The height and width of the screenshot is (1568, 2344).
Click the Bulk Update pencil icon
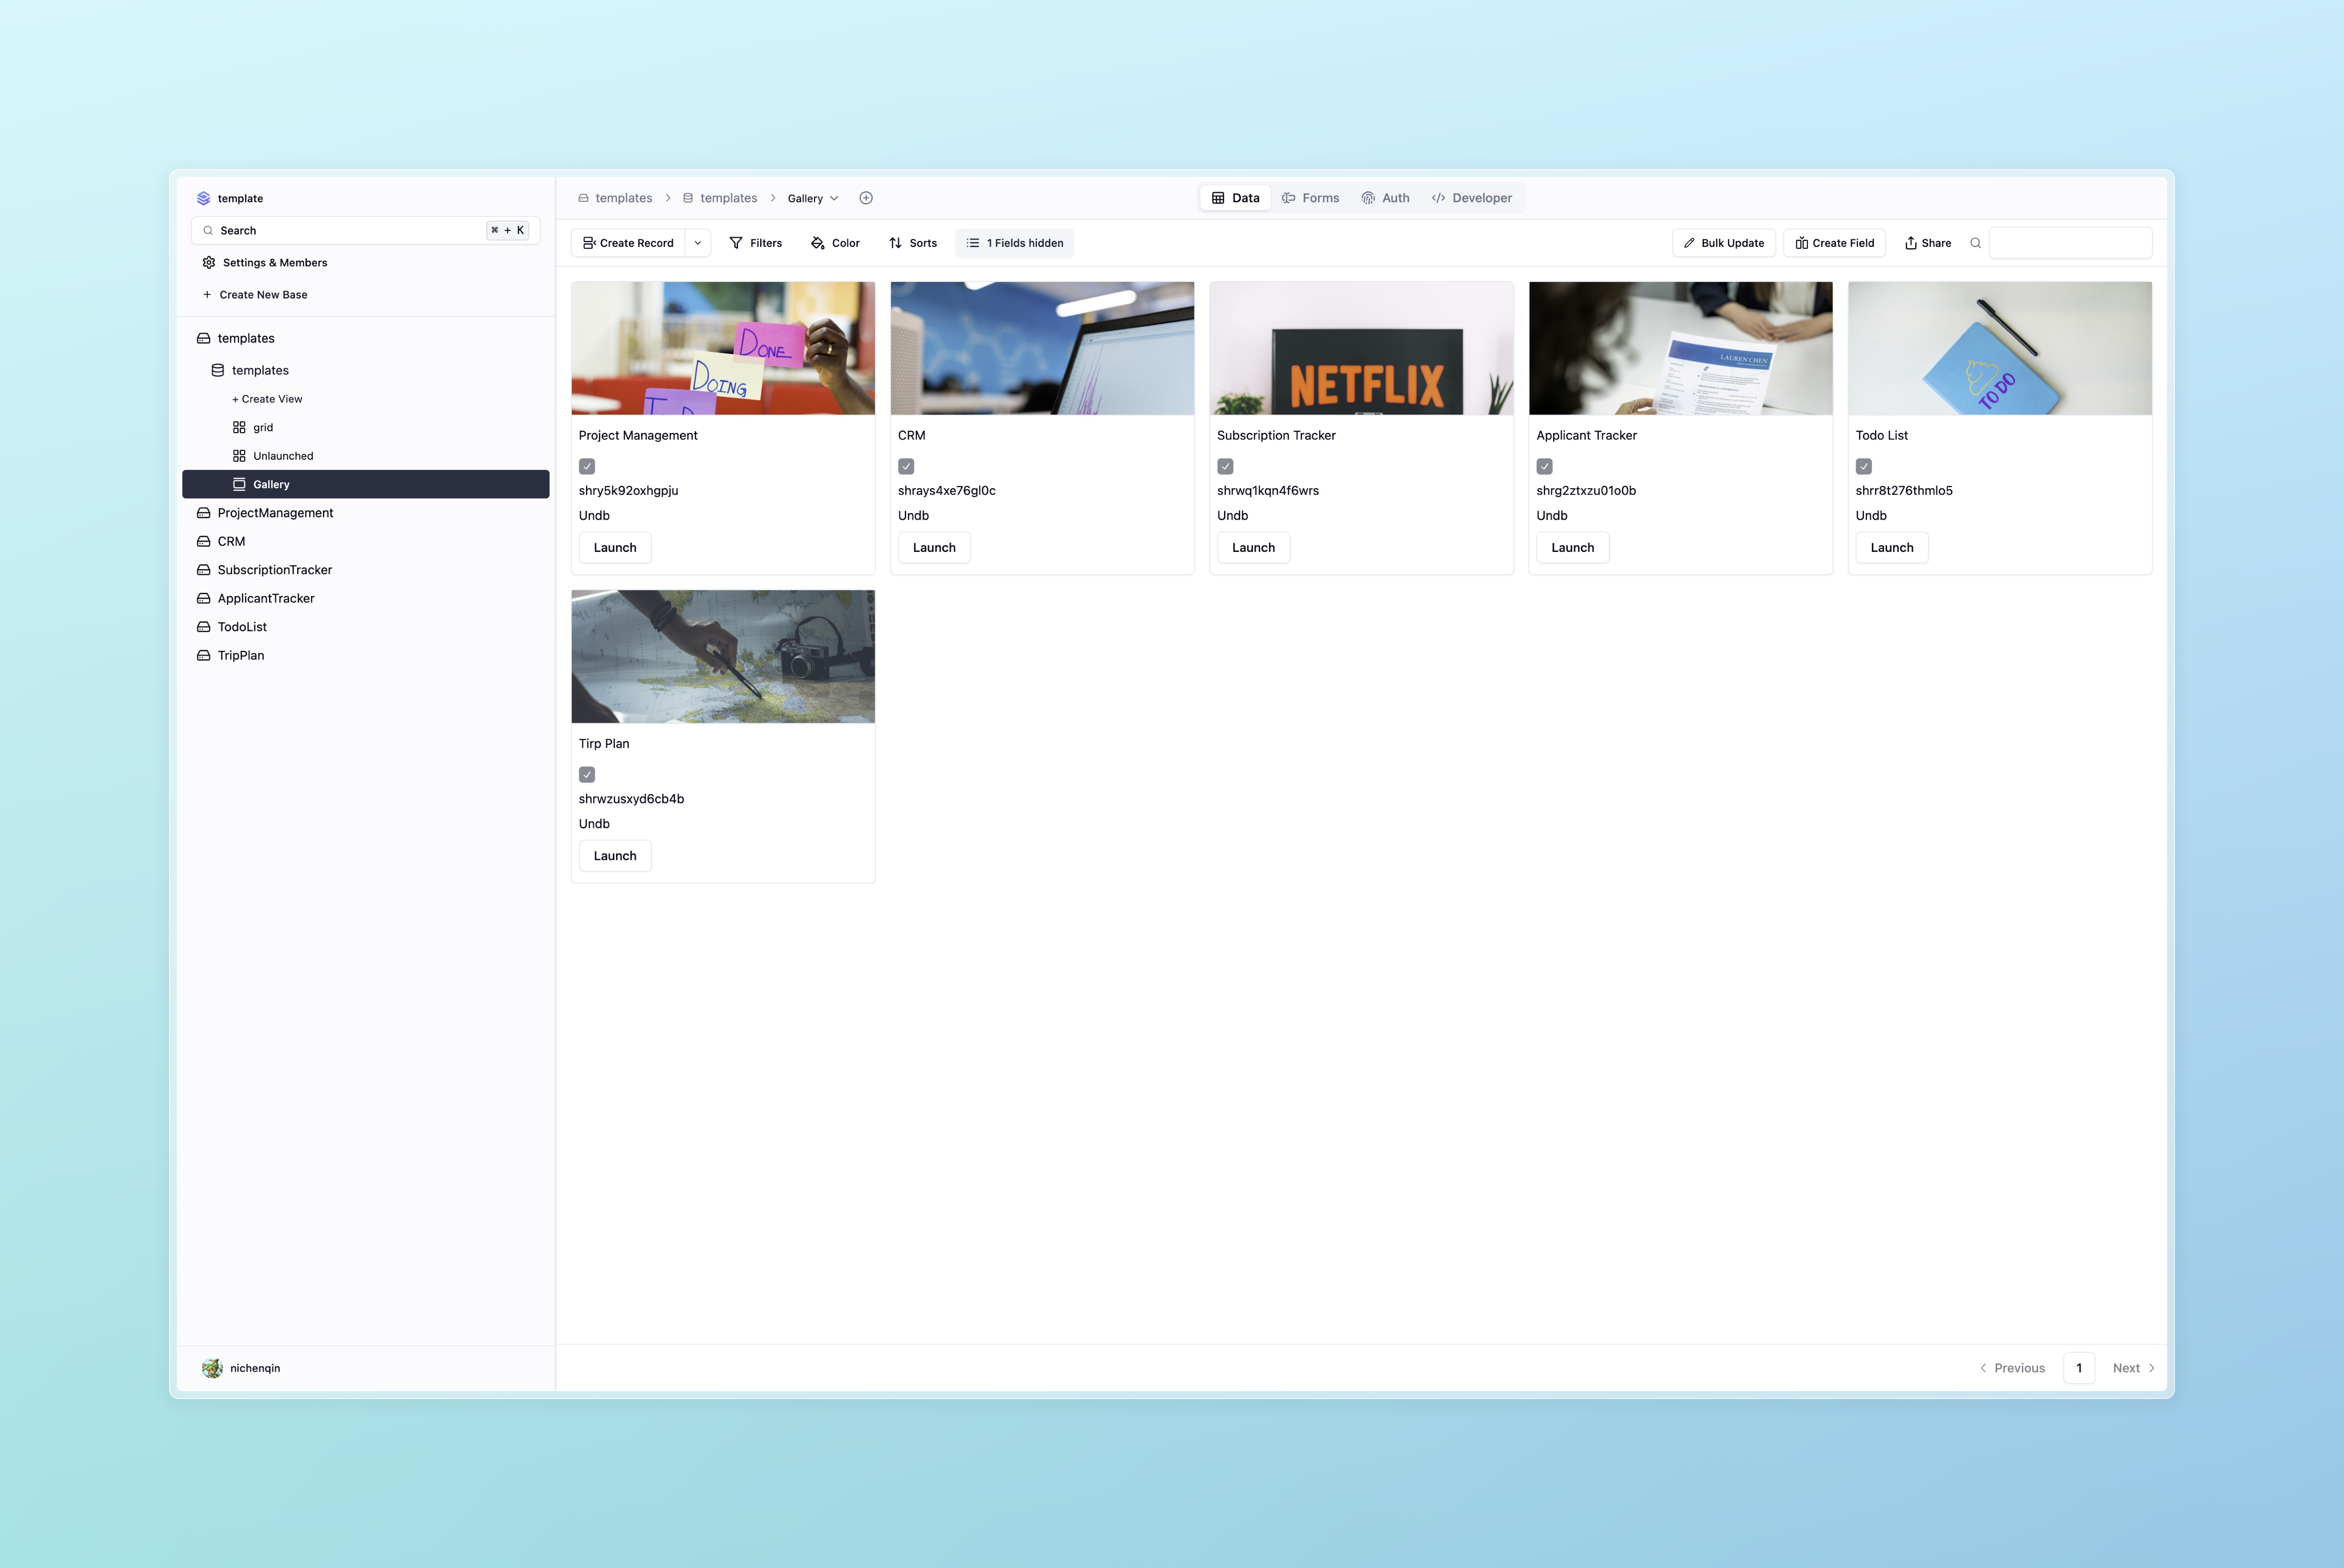coord(1689,243)
